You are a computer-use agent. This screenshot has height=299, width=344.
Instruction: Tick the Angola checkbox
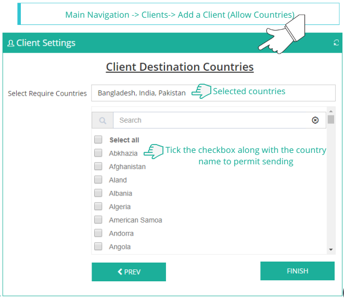pyautogui.click(x=98, y=246)
